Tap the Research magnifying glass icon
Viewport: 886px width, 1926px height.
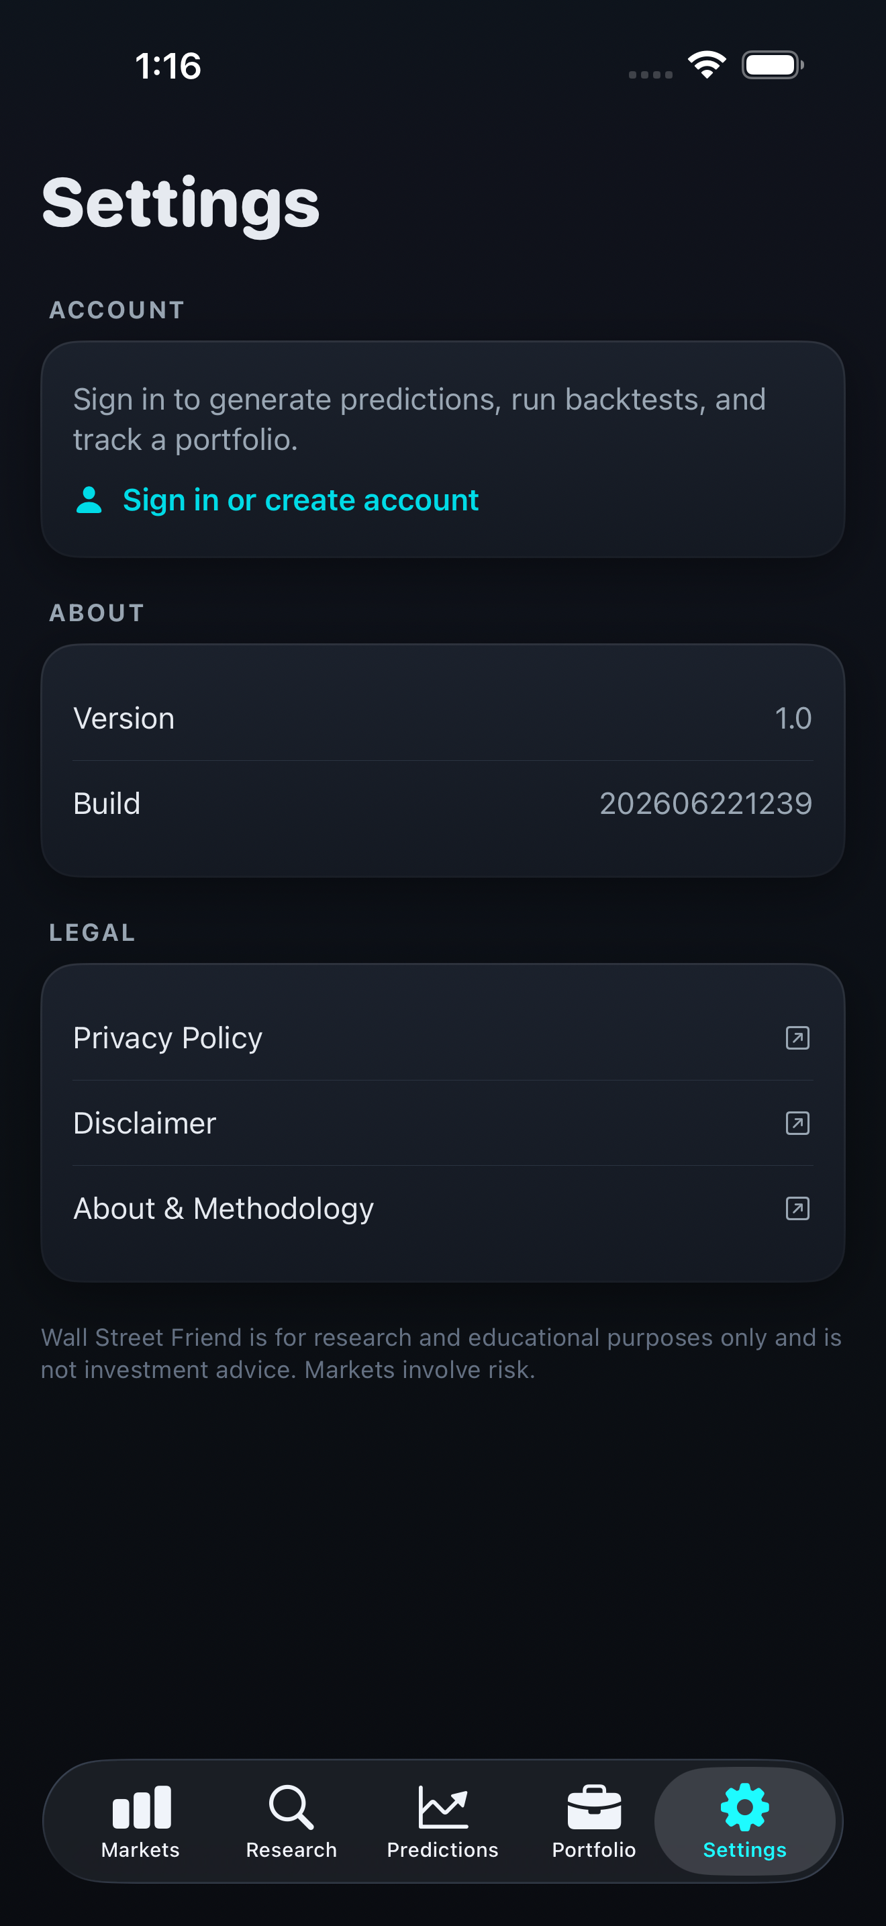[x=291, y=1807]
